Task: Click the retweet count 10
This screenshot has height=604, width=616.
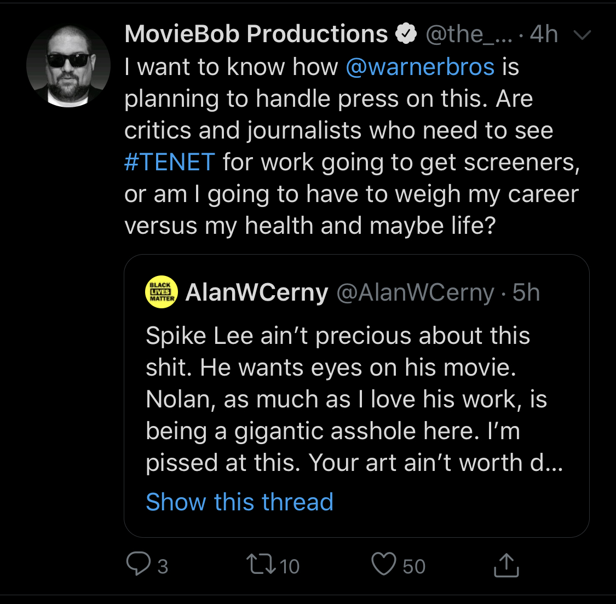Action: [x=290, y=566]
